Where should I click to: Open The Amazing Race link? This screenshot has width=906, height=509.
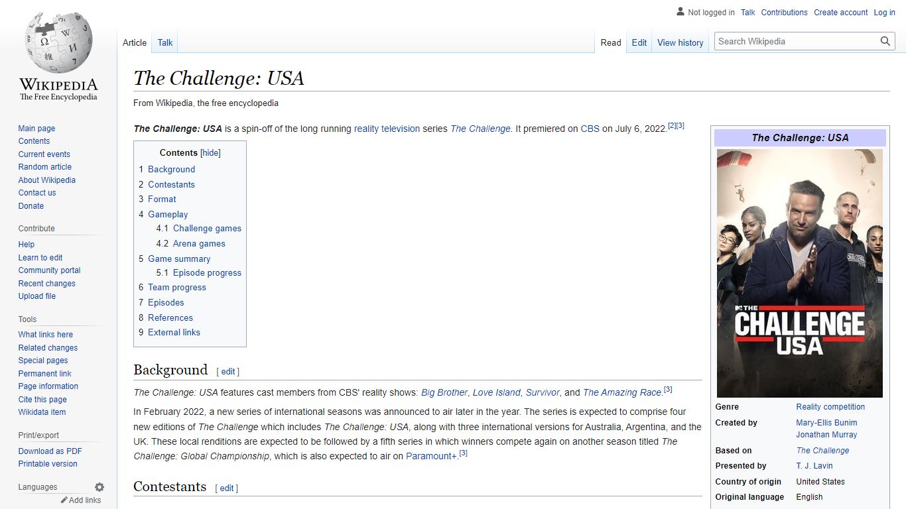click(622, 393)
